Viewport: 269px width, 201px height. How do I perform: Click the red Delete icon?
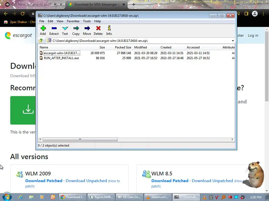pos(98,30)
